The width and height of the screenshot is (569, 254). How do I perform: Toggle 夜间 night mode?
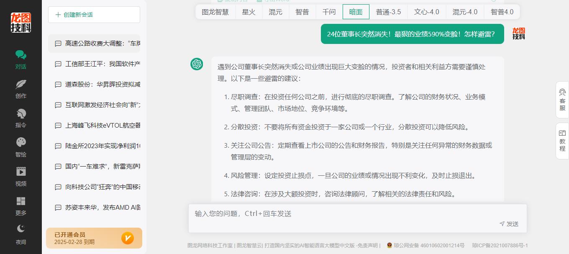click(x=21, y=235)
